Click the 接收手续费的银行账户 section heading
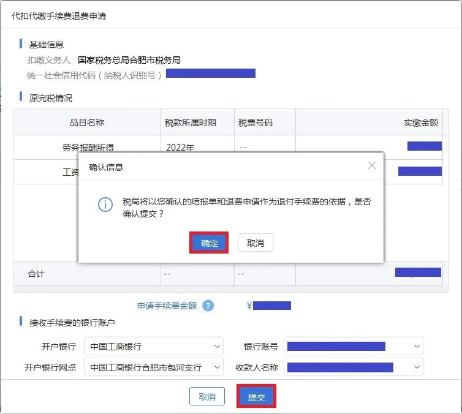 pos(72,323)
